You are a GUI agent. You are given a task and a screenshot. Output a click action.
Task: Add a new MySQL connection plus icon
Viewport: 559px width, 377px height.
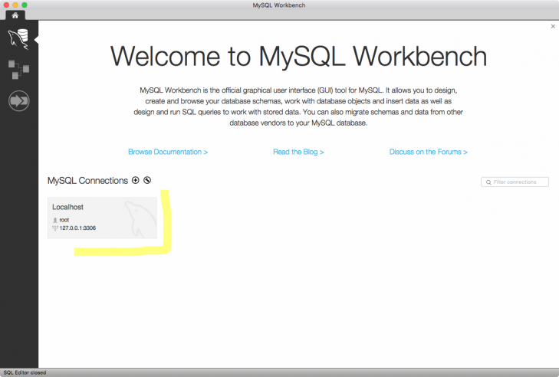click(x=136, y=180)
